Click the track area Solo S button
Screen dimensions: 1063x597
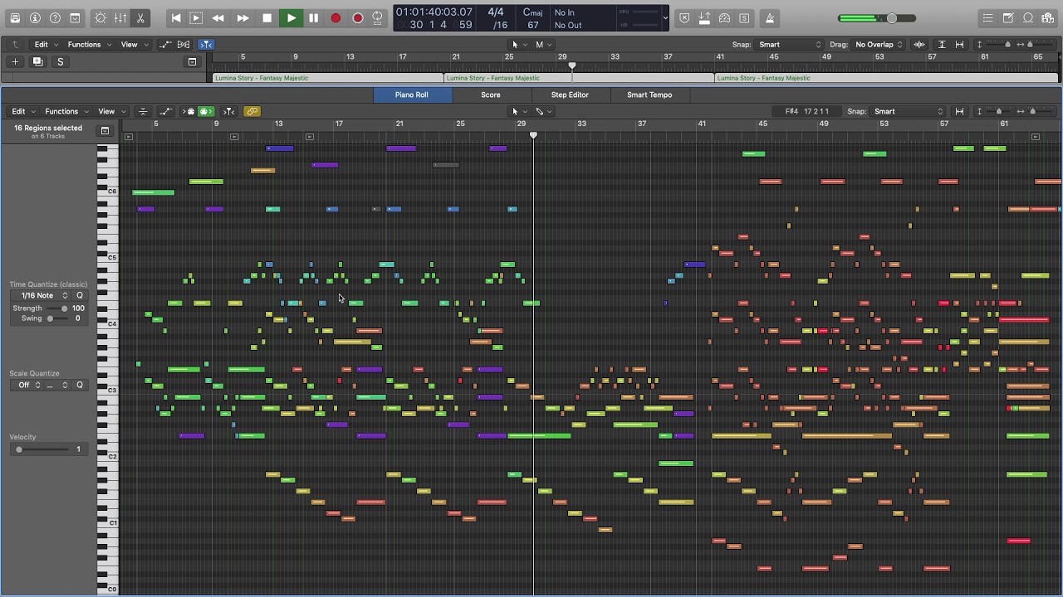60,61
